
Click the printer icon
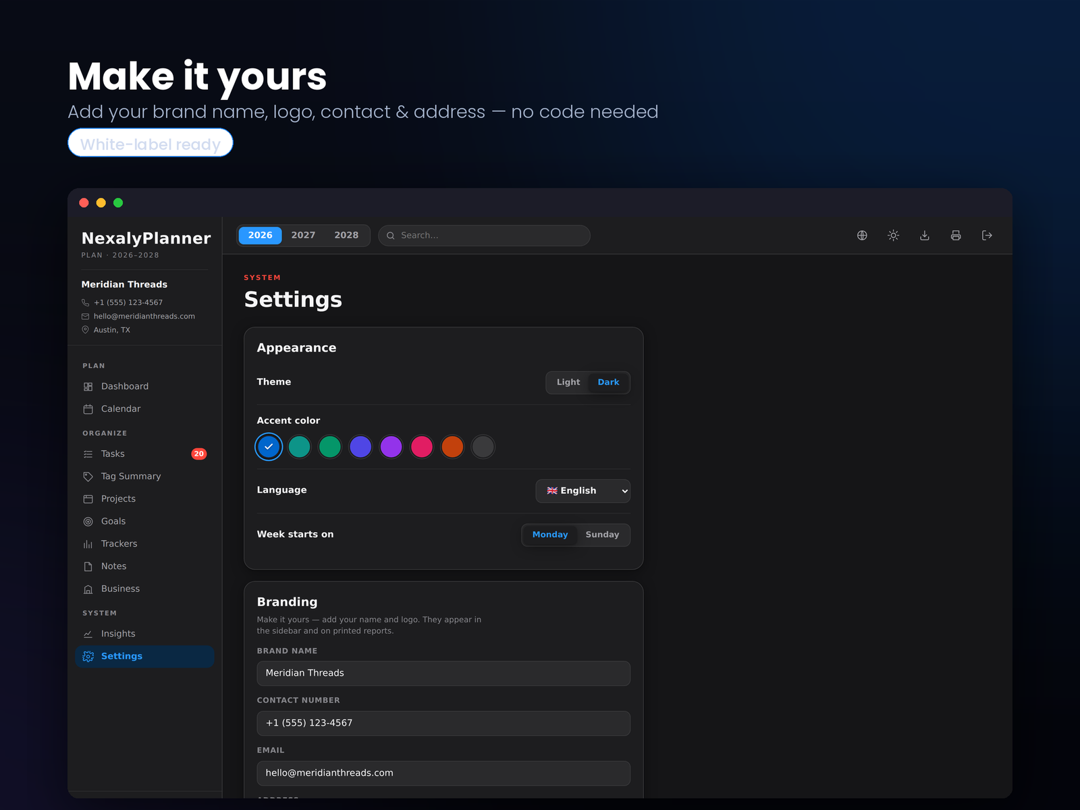(x=956, y=236)
